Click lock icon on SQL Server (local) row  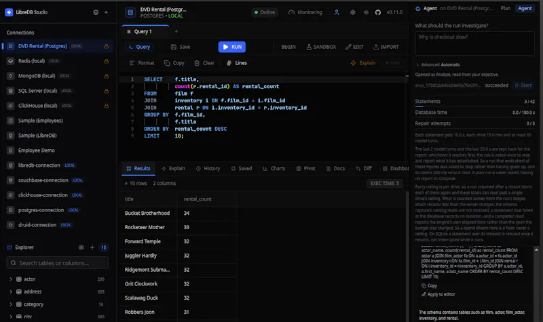pyautogui.click(x=107, y=91)
